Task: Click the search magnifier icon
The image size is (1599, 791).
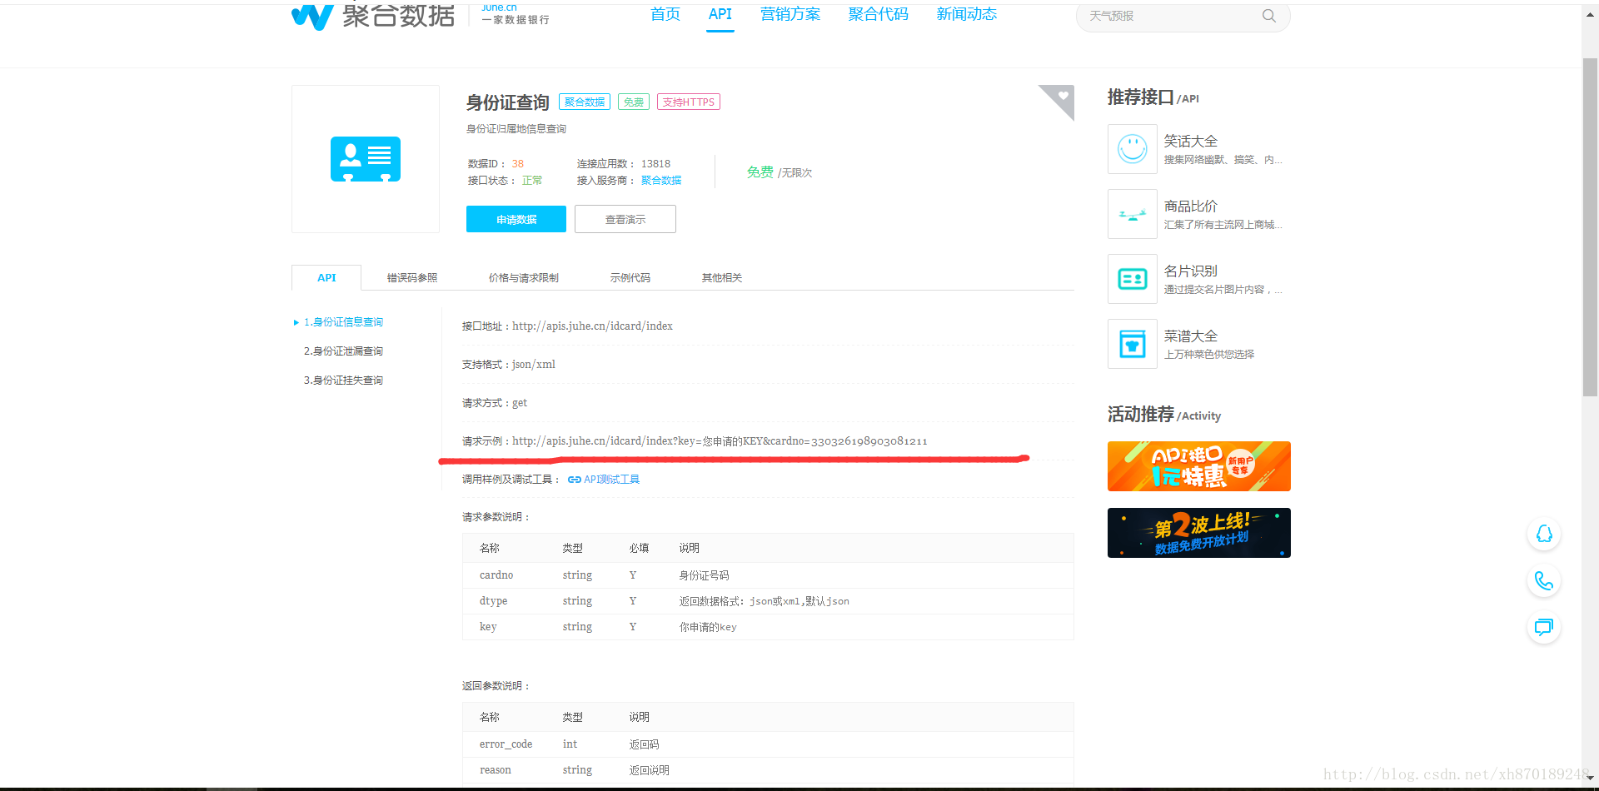Action: [x=1268, y=16]
